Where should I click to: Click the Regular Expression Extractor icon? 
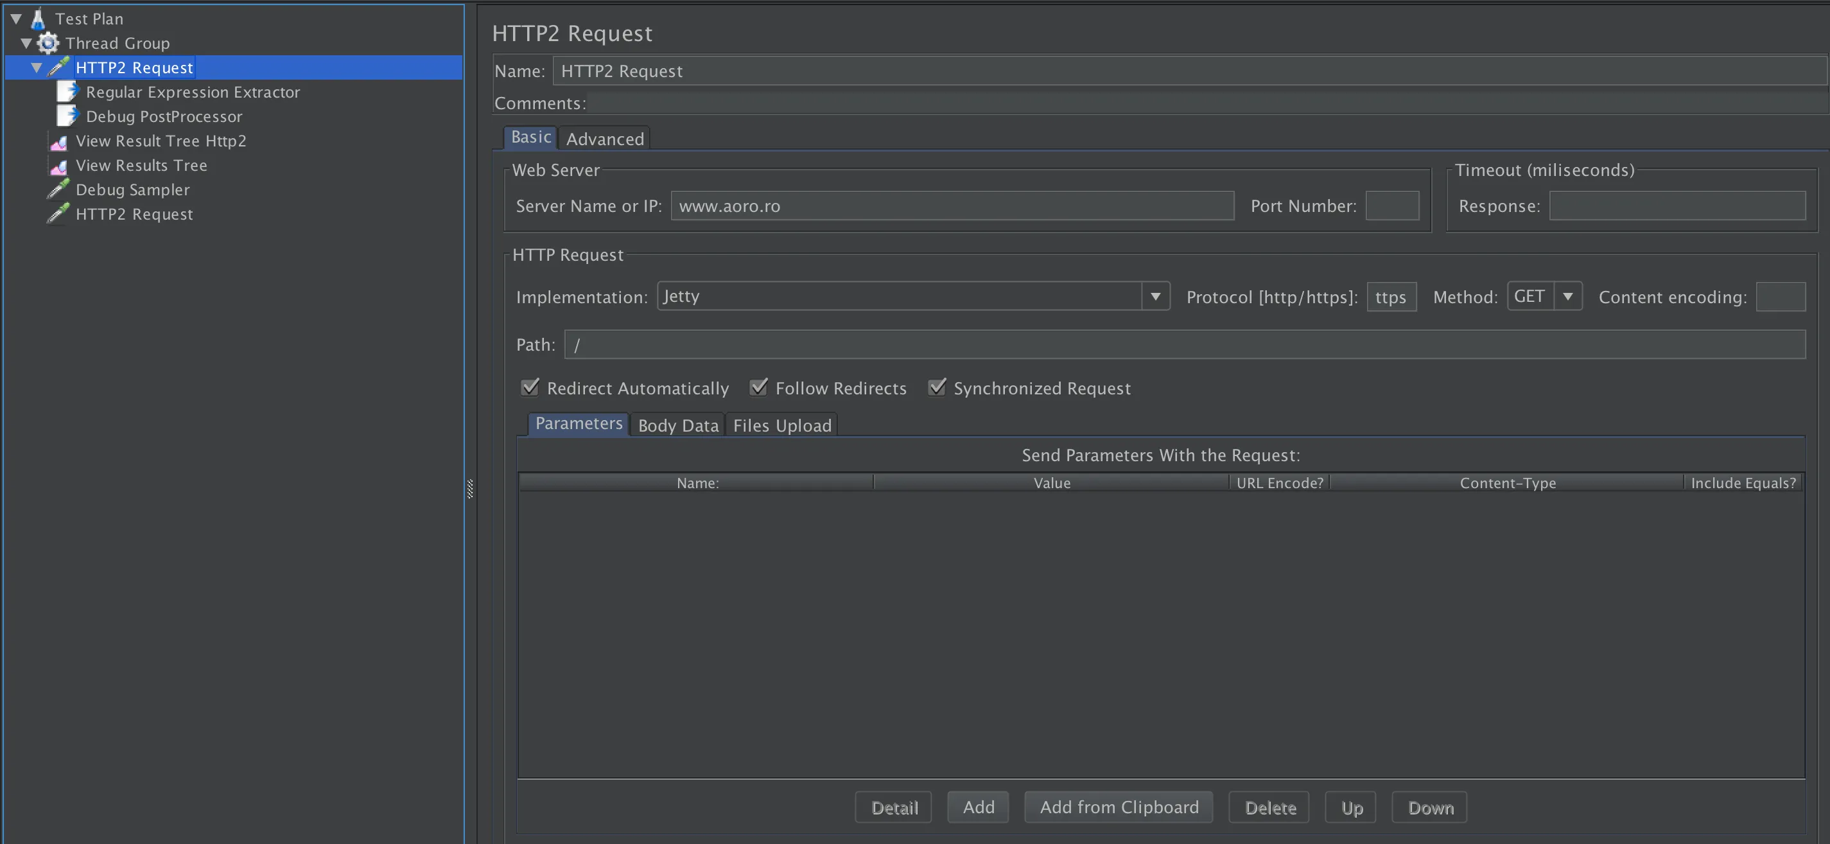(67, 92)
